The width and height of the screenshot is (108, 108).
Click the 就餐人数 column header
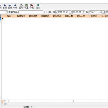[69, 16]
